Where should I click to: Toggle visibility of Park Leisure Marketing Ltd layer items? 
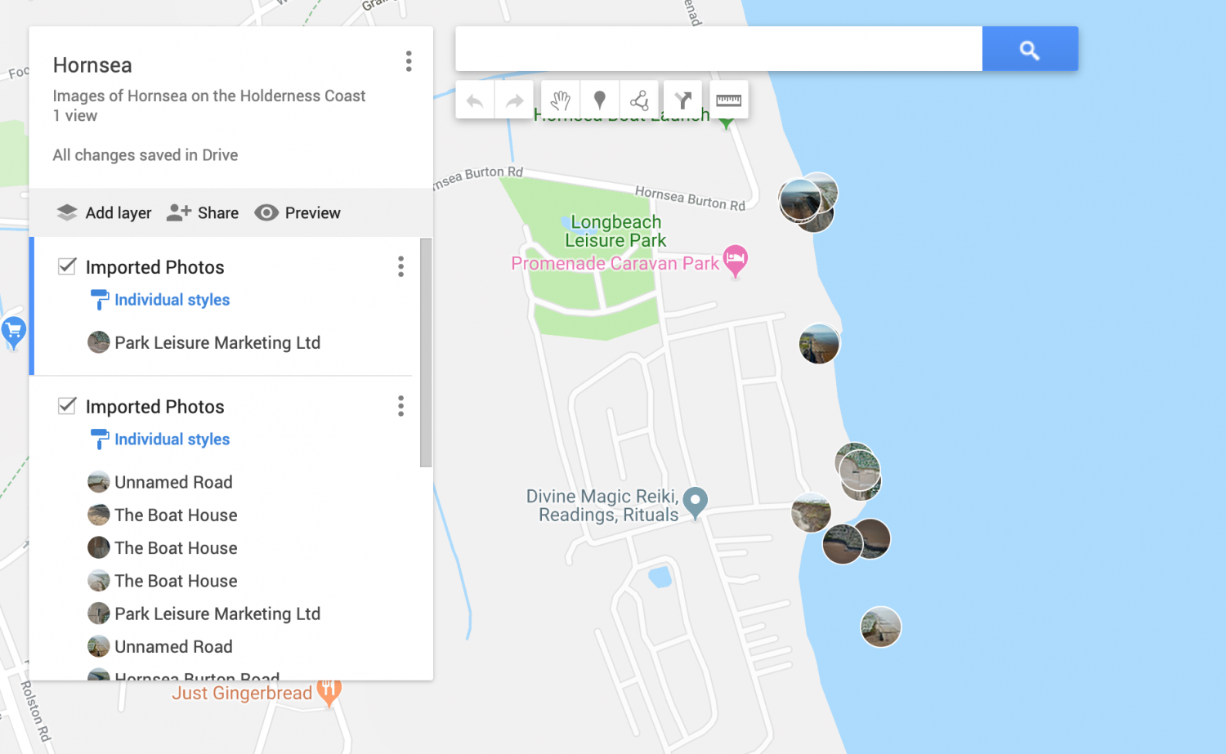point(217,342)
